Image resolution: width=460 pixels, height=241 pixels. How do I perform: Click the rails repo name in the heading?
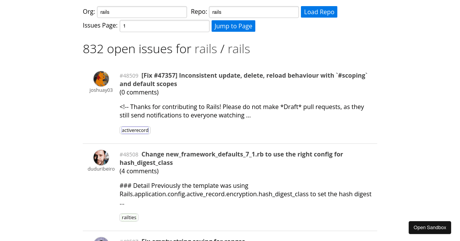[239, 49]
